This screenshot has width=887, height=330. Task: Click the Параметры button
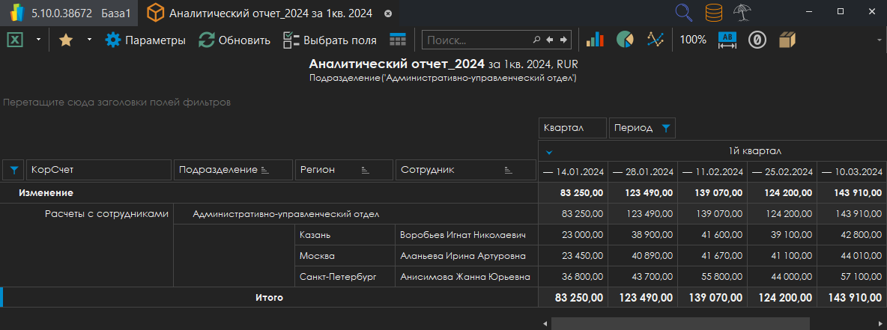(145, 40)
